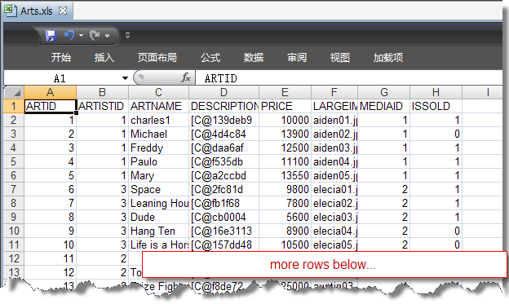This screenshot has width=509, height=304.
Task: Open the Redo history dropdown arrow
Action: (107, 36)
